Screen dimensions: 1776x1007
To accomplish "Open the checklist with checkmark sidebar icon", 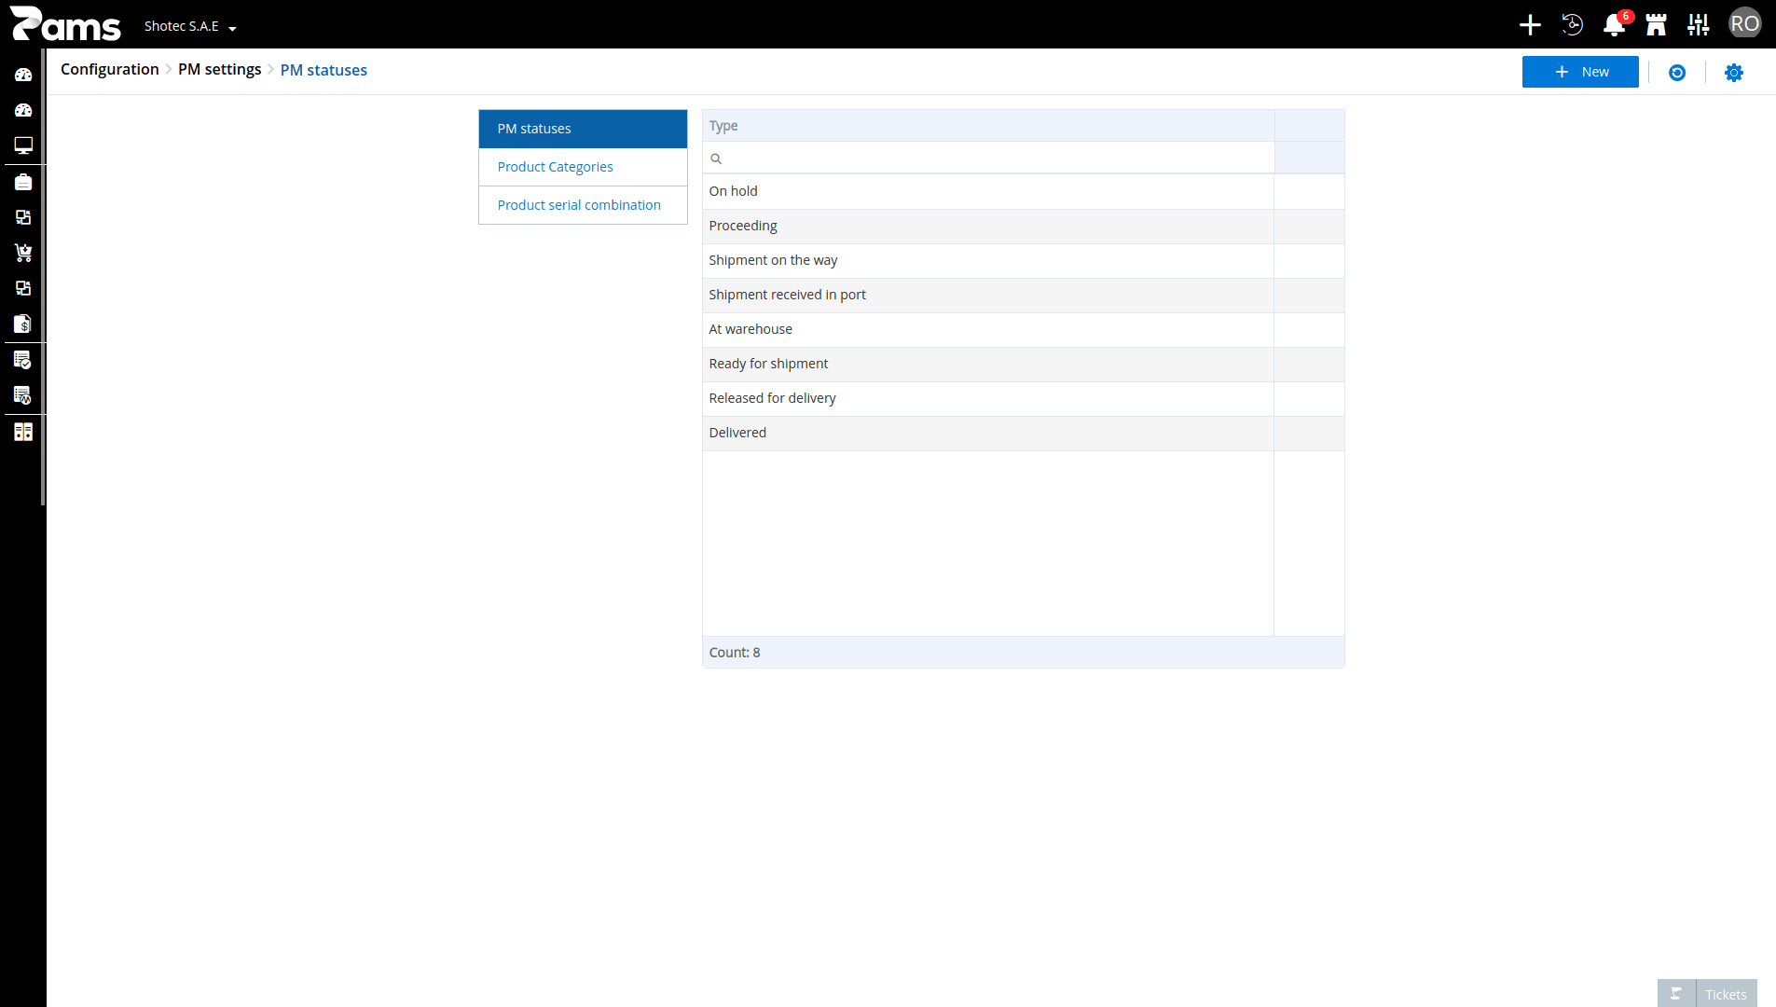I will (x=23, y=360).
